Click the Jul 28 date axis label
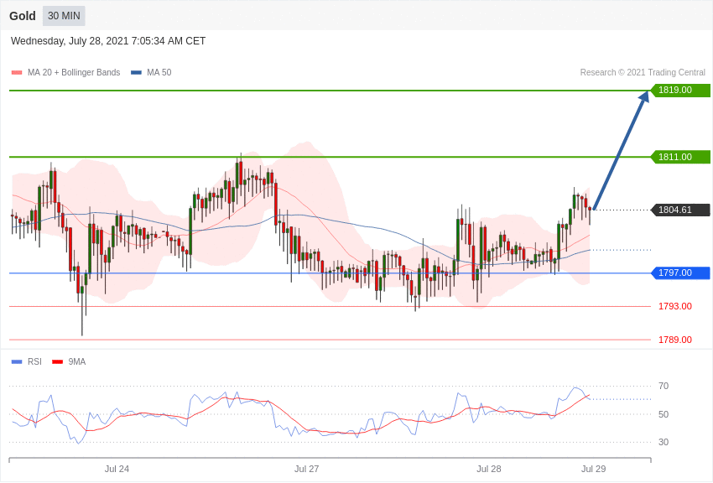Screen dimensions: 713x483 coord(489,469)
